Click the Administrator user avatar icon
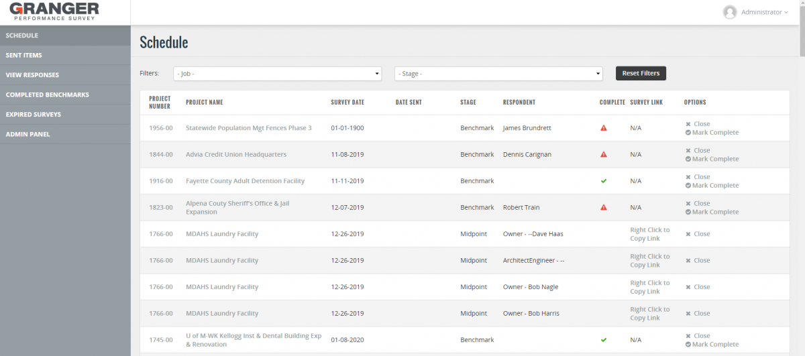This screenshot has width=805, height=356. [730, 12]
